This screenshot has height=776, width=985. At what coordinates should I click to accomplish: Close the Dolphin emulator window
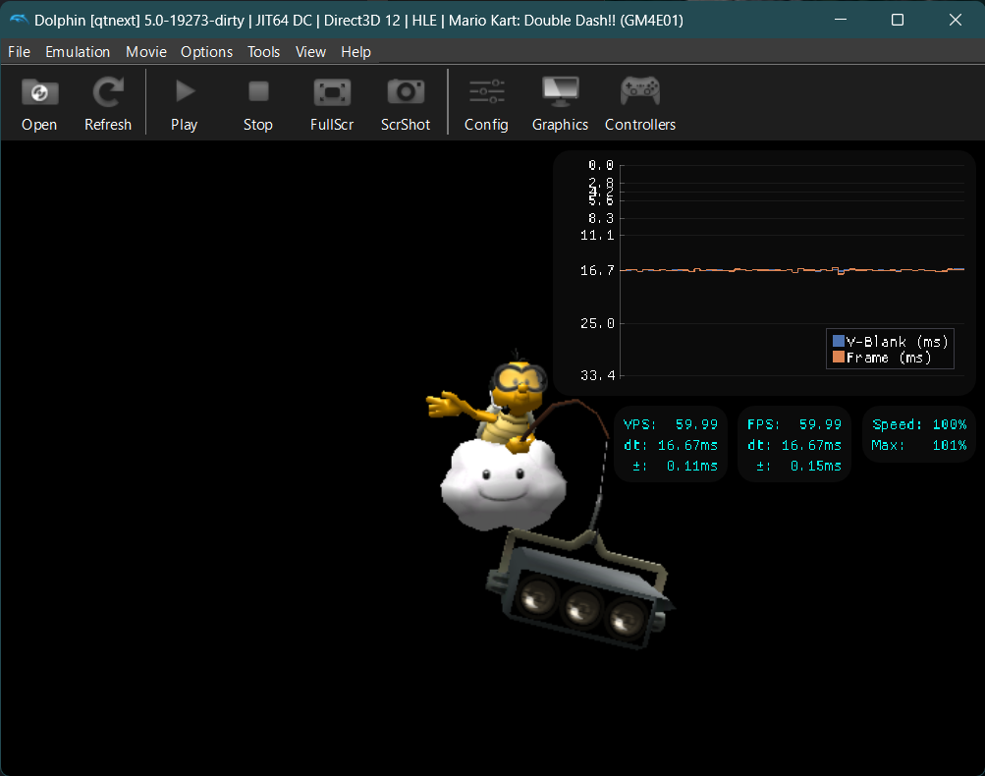[x=955, y=20]
